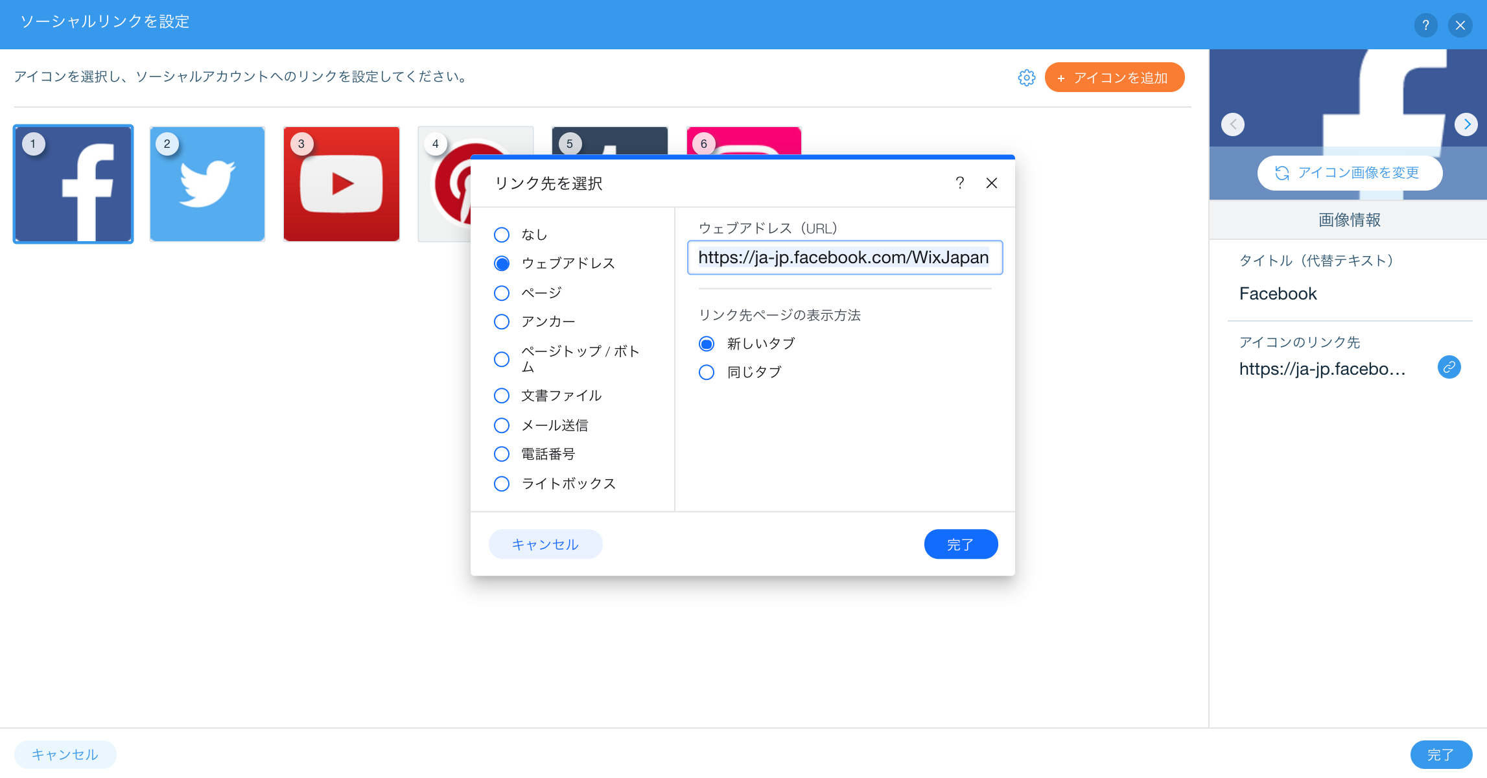Select the pink icon numbered 6
Image resolution: width=1487 pixels, height=778 pixels.
point(744,140)
